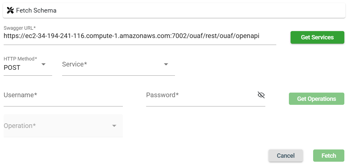Click the Fetch Schema tools icon

coord(10,11)
